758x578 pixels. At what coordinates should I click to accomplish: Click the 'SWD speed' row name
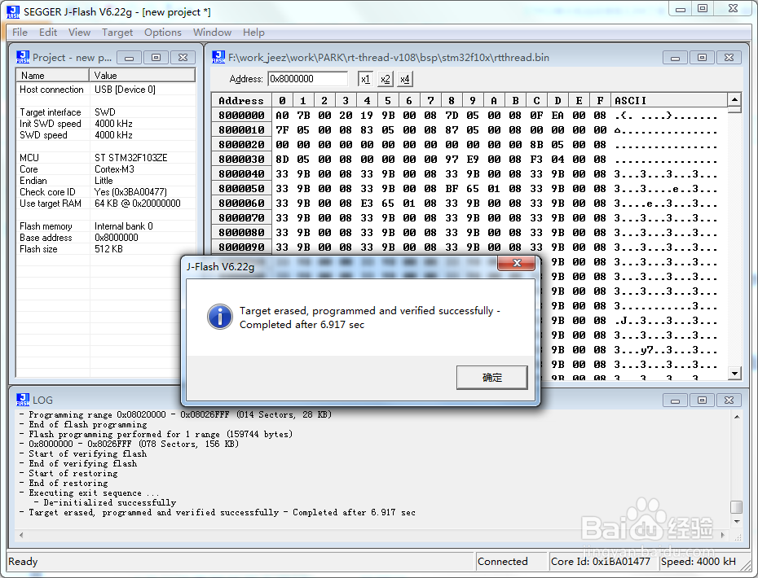(43, 134)
